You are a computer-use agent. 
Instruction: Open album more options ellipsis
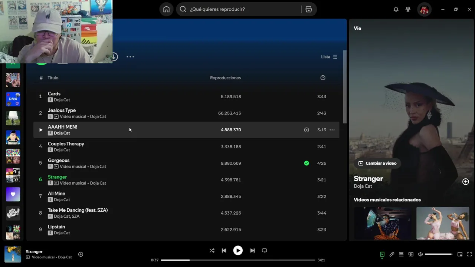[x=130, y=57]
